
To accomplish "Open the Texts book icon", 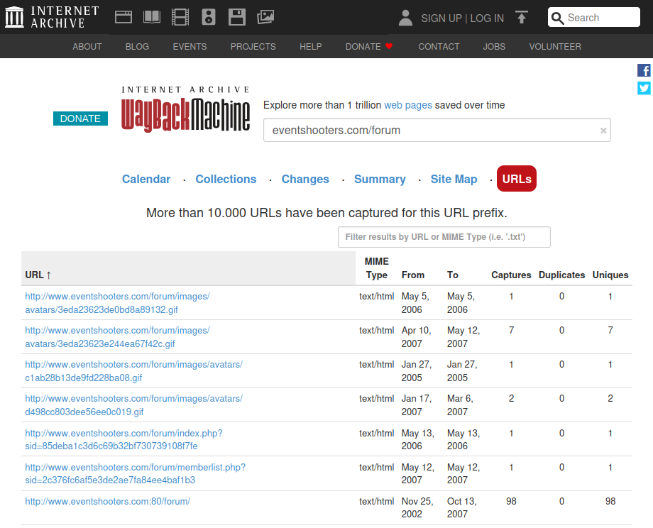I will [152, 17].
